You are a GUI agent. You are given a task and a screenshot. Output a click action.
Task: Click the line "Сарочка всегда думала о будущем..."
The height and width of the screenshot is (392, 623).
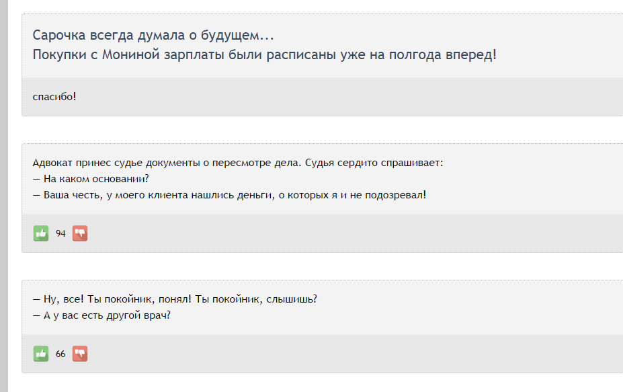point(153,36)
